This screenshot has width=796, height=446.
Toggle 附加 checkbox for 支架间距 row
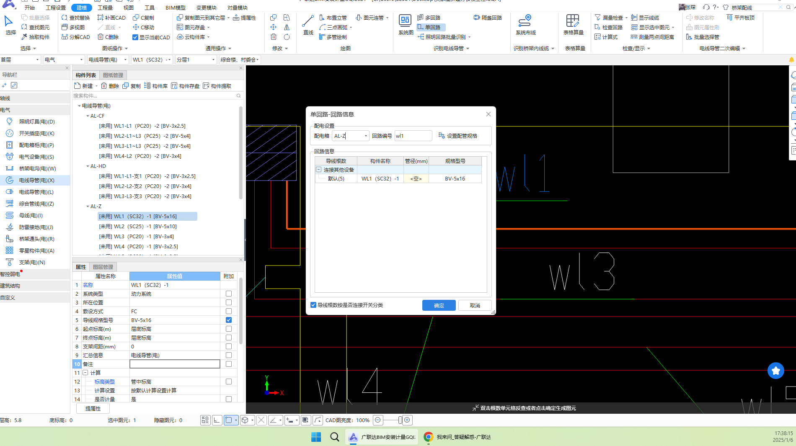(x=229, y=346)
